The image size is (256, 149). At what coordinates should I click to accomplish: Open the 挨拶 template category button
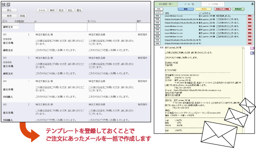pyautogui.click(x=52, y=10)
